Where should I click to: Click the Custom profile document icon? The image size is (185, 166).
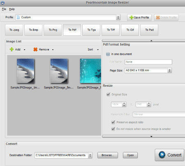(18, 17)
